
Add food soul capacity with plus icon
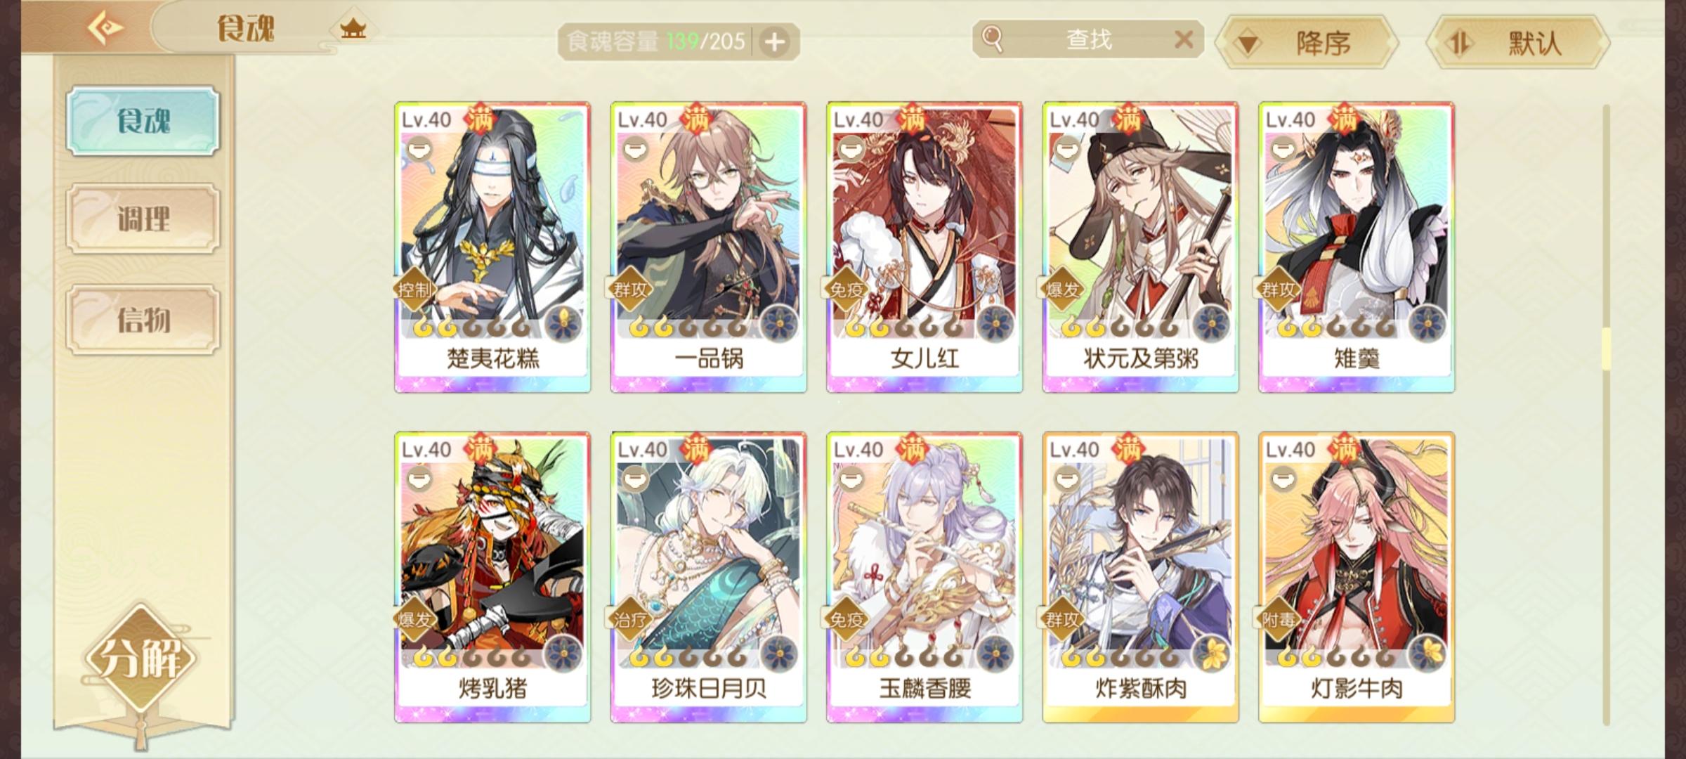coord(775,42)
